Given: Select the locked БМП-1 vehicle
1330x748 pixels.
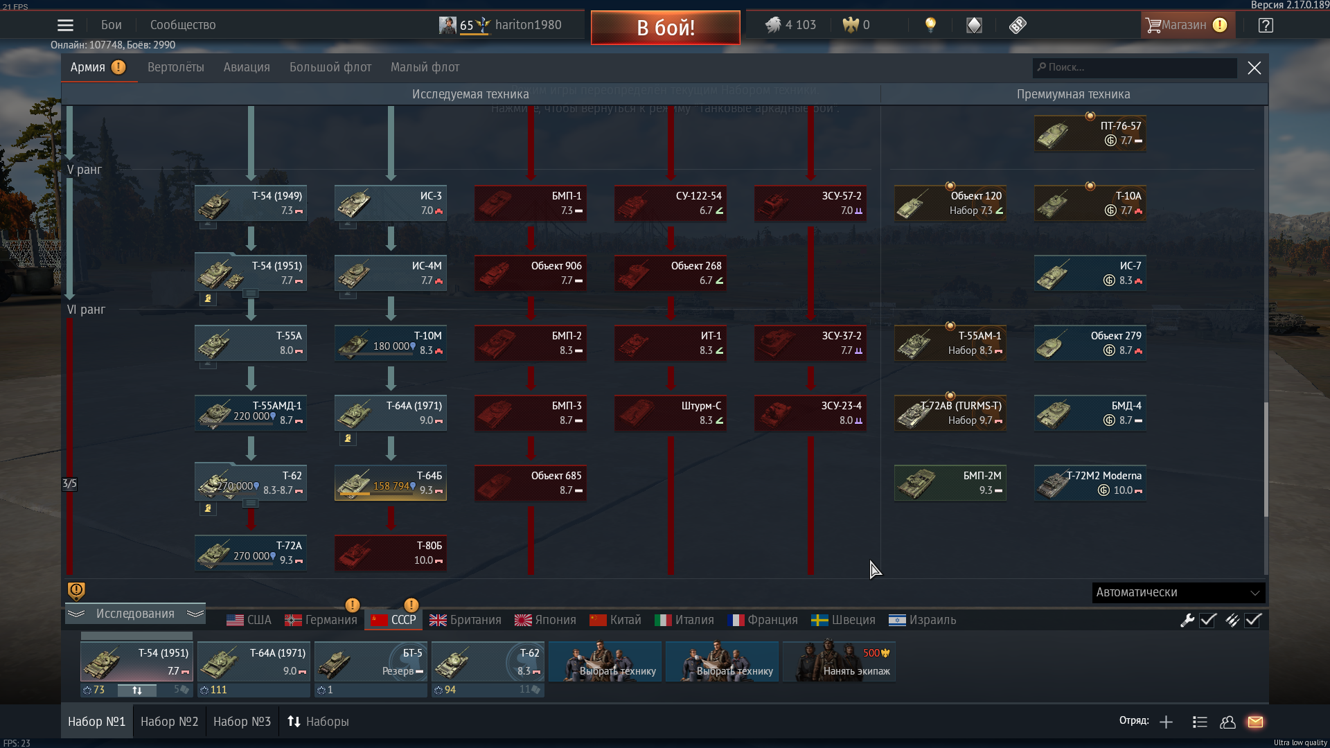Looking at the screenshot, I should coord(531,203).
